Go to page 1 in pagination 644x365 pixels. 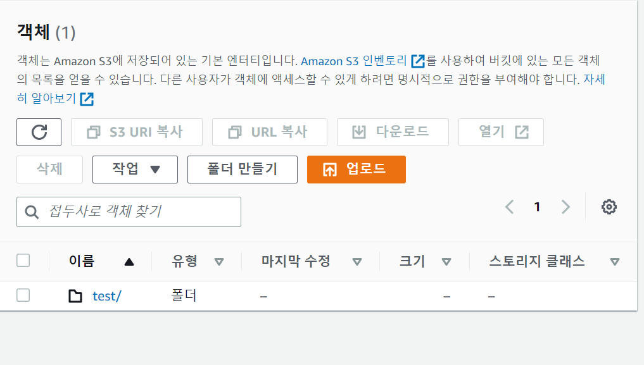tap(537, 206)
